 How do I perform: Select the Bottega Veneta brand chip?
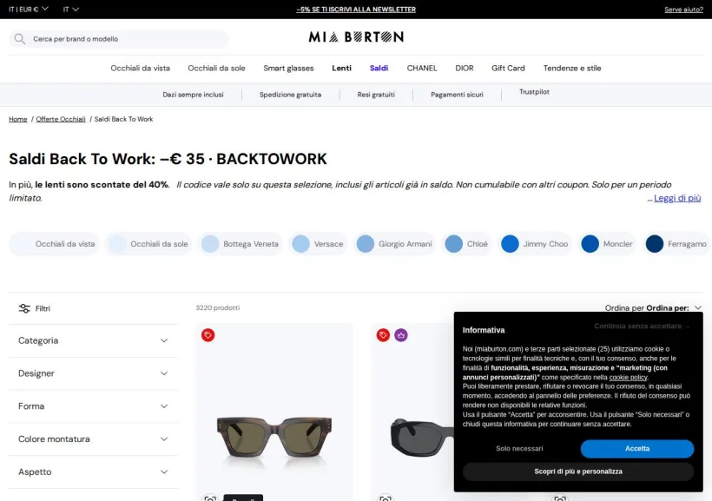point(241,244)
